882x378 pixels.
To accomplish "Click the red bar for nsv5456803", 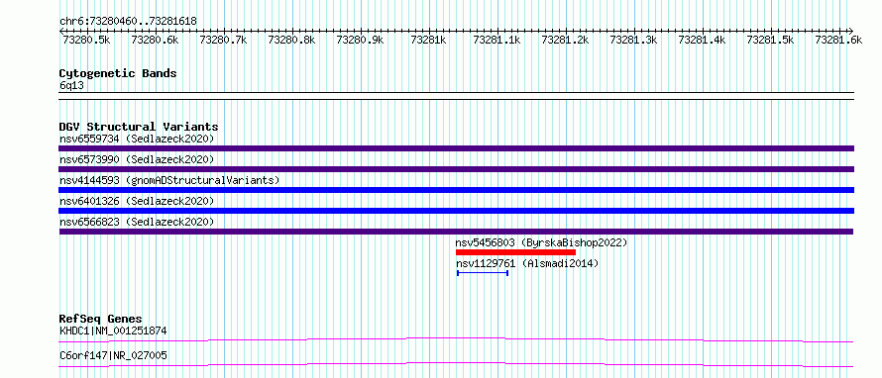I will [515, 252].
